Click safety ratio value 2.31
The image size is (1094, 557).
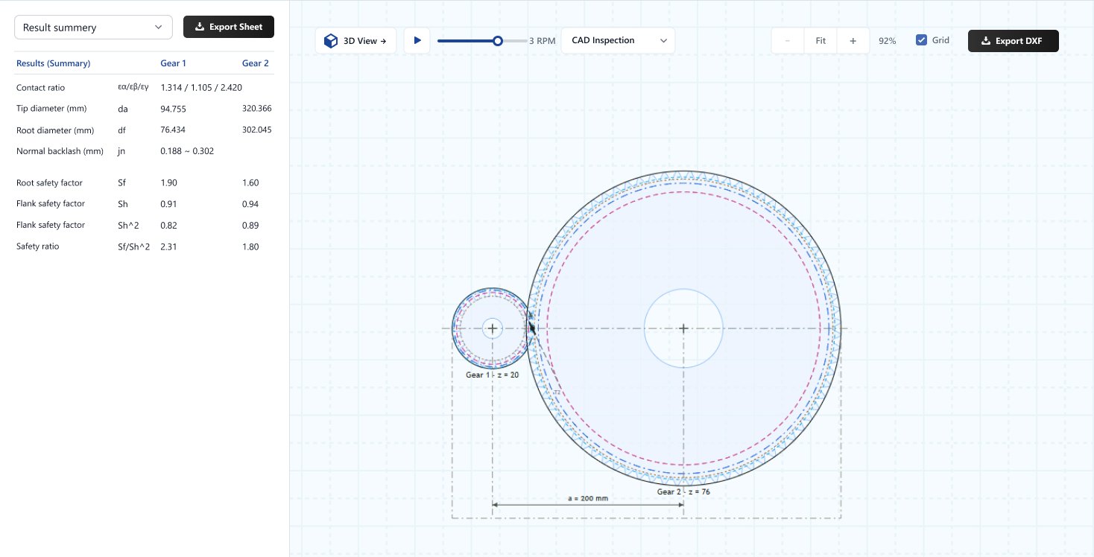[x=168, y=246]
